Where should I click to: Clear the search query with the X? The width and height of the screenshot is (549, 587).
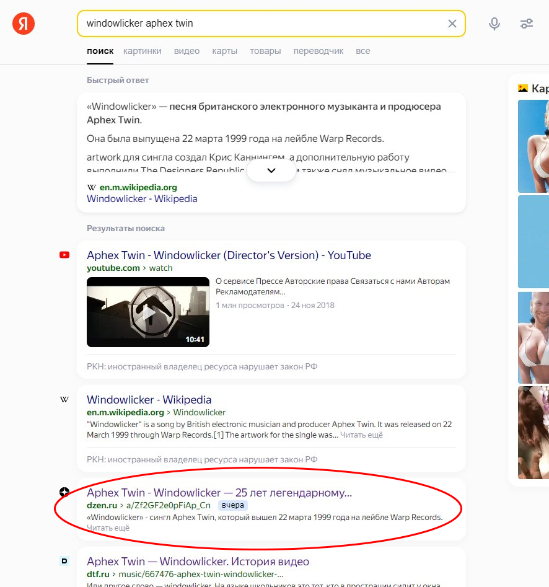tap(452, 24)
